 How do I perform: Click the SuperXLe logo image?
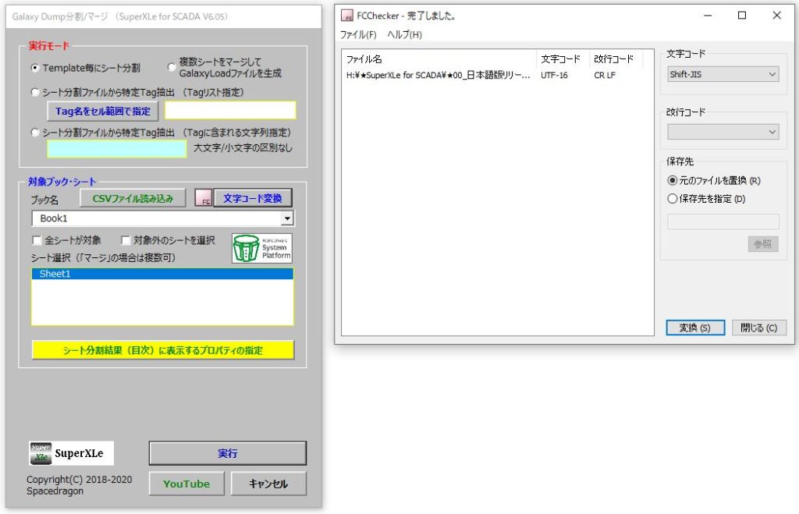(71, 453)
